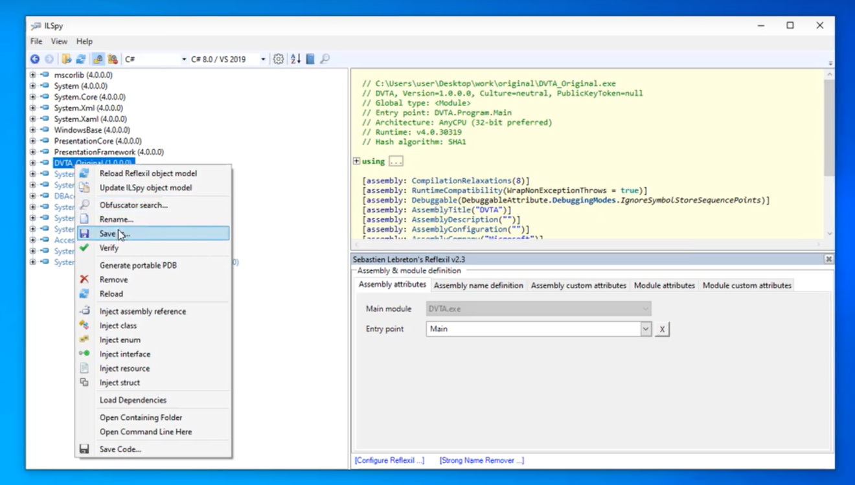The image size is (855, 485).
Task: Expand the System.Xml tree node
Action: pyautogui.click(x=32, y=108)
